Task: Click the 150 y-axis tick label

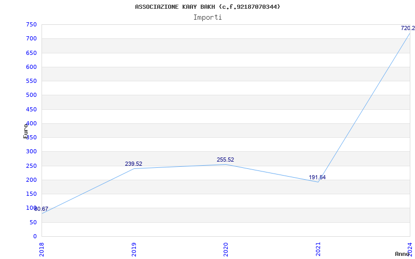Action: (x=31, y=194)
